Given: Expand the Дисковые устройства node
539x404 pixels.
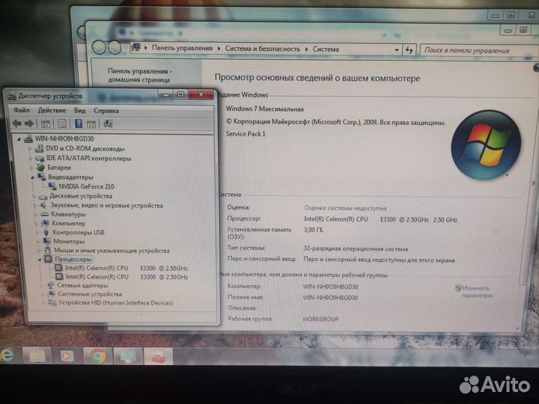Looking at the screenshot, I should 34,196.
